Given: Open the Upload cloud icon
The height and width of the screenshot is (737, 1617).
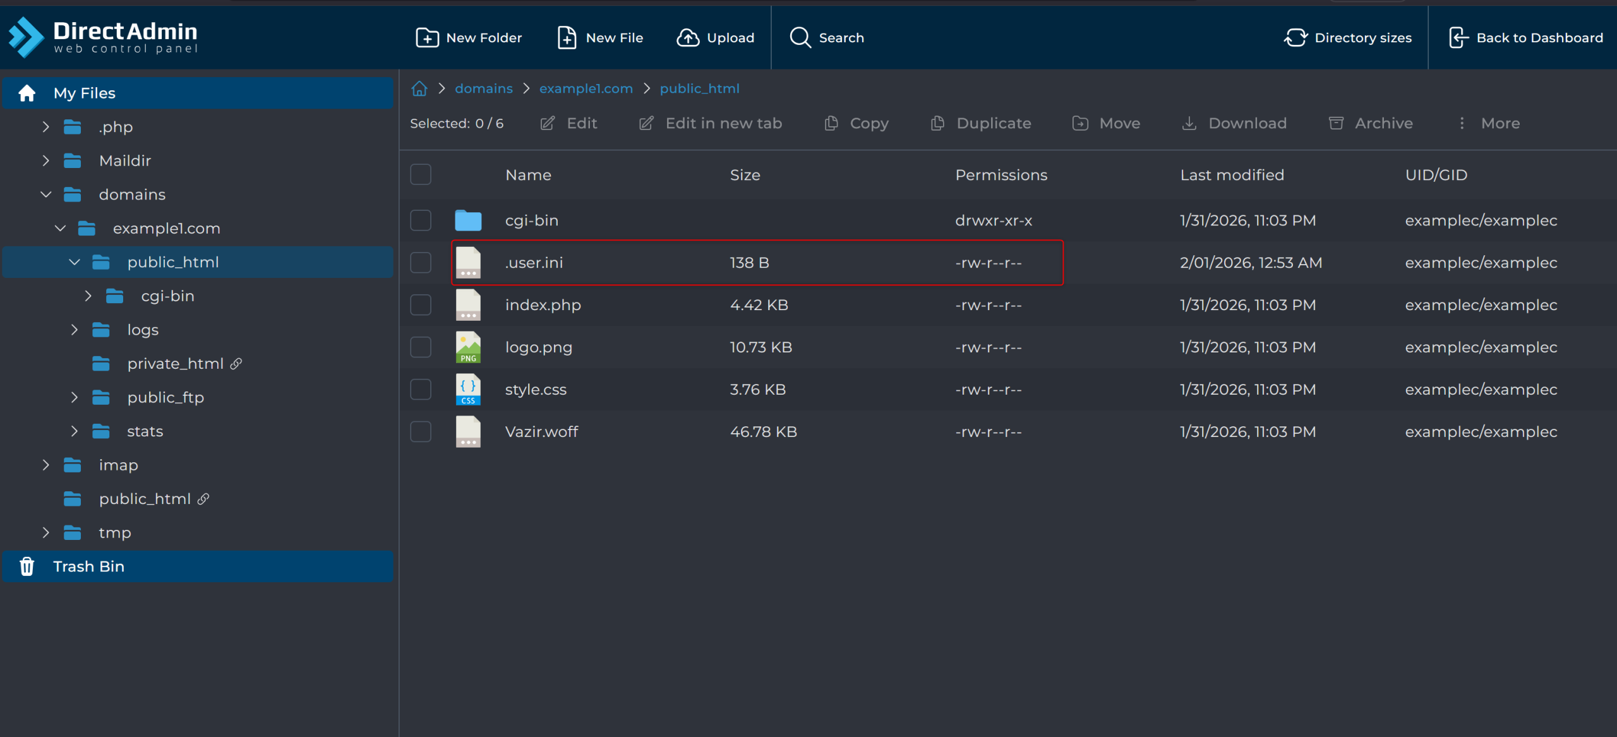Looking at the screenshot, I should pos(688,38).
